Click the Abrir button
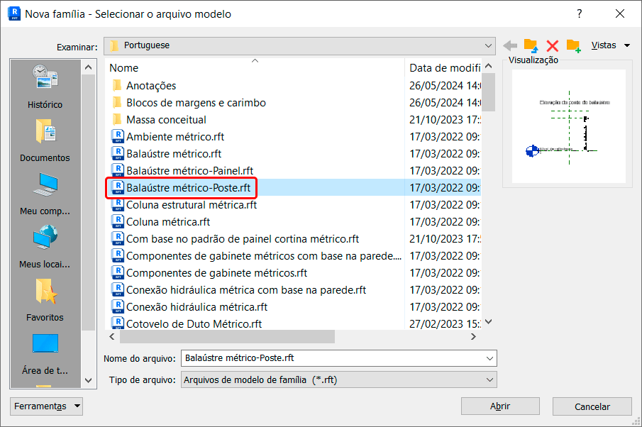Viewport: 642px width, 427px height. tap(500, 406)
